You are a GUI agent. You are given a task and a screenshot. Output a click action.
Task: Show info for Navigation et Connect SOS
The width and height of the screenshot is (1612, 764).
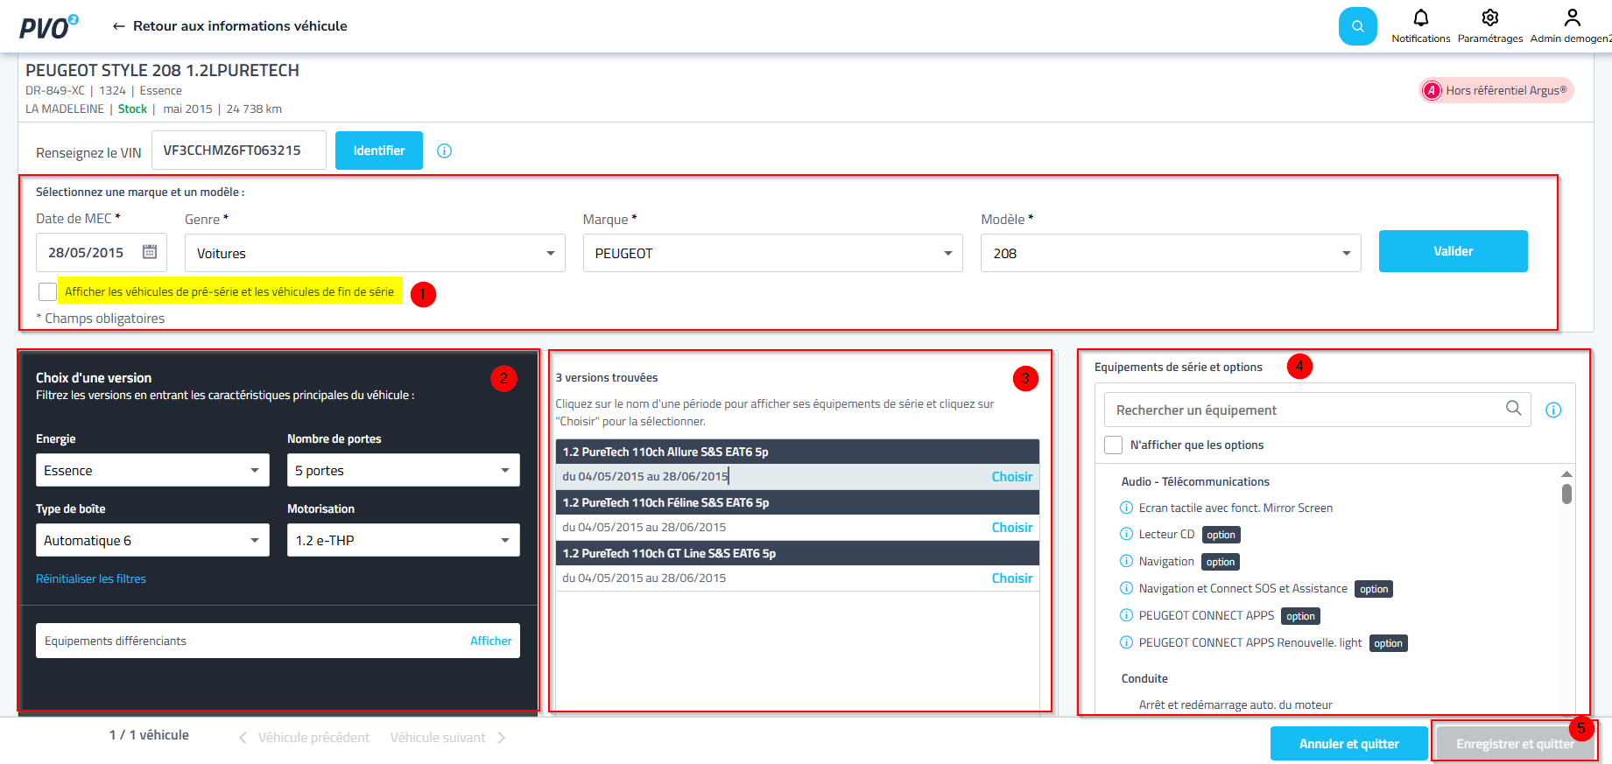point(1127,588)
